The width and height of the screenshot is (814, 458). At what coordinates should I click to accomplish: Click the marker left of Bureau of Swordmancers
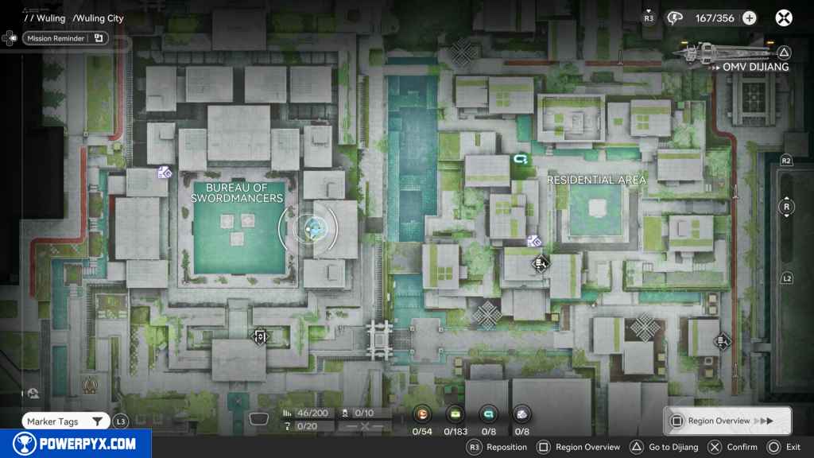point(165,171)
